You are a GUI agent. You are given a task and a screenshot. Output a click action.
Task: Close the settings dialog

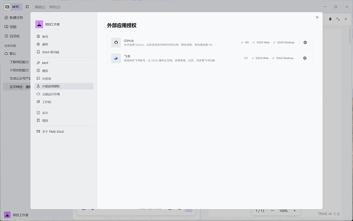(x=317, y=17)
